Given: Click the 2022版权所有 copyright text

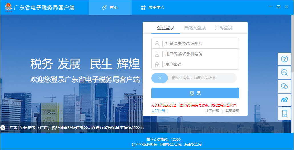Looking at the screenshot, I should click(167, 144).
